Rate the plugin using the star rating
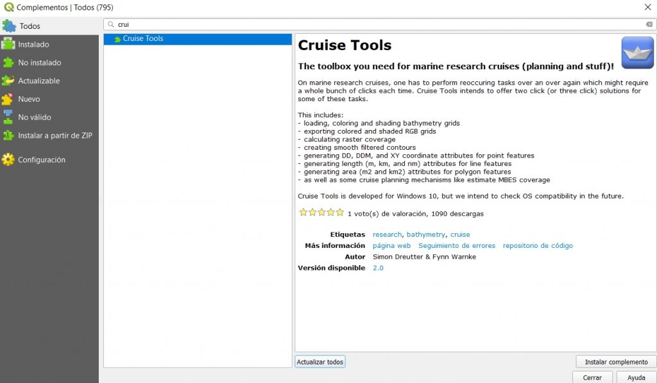 click(321, 213)
